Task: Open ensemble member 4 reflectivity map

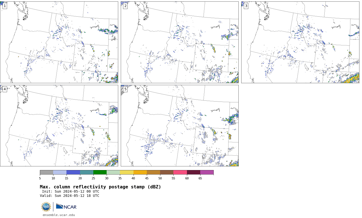Action: [59, 125]
